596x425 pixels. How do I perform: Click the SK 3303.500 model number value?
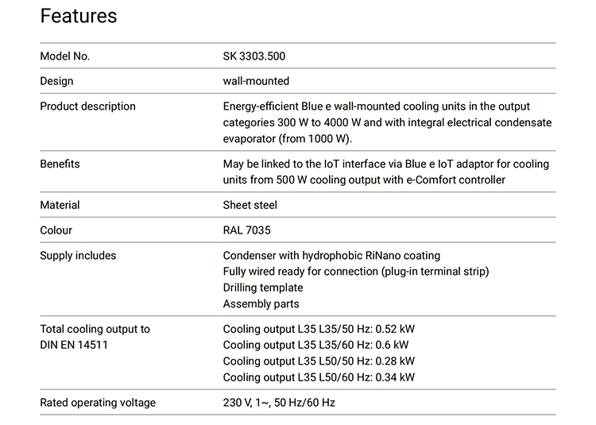pos(254,56)
